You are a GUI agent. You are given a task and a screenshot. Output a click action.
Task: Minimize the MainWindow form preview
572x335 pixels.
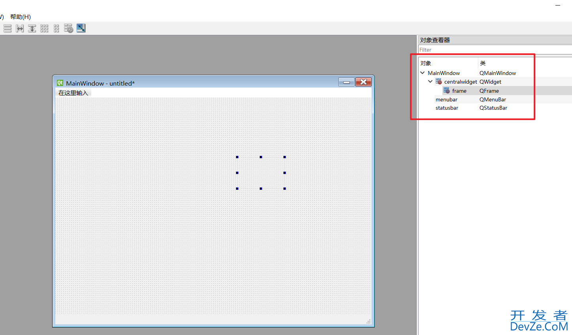point(346,82)
